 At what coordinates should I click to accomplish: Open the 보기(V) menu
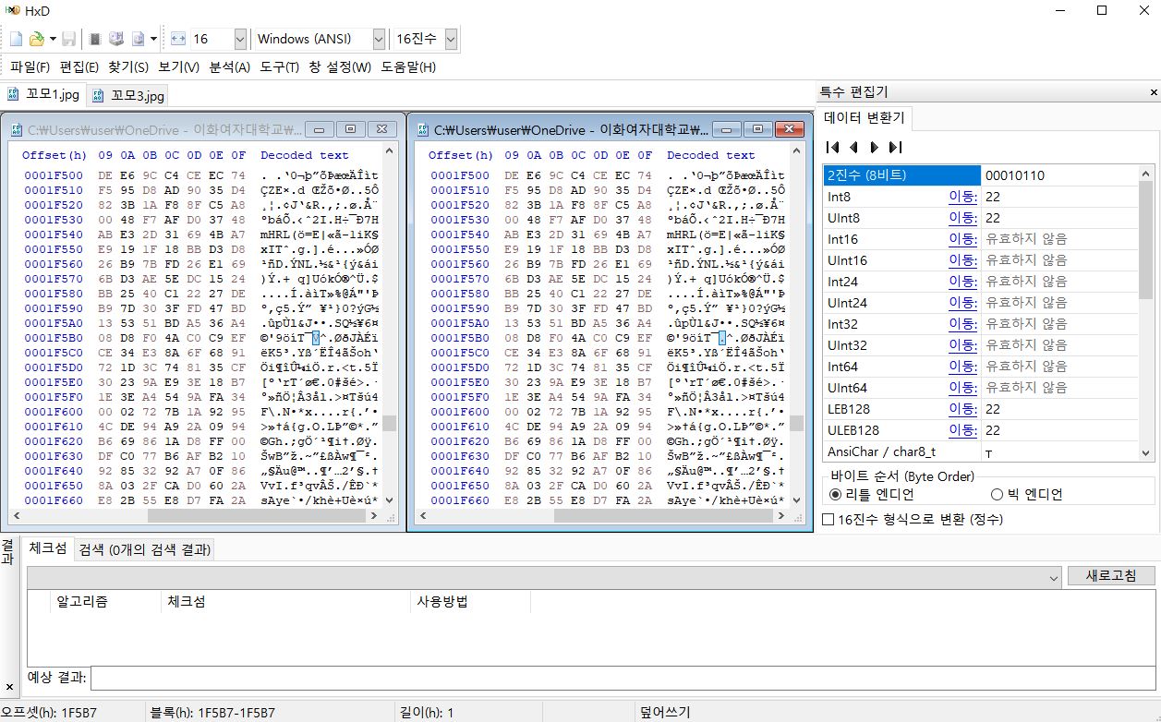tap(178, 66)
